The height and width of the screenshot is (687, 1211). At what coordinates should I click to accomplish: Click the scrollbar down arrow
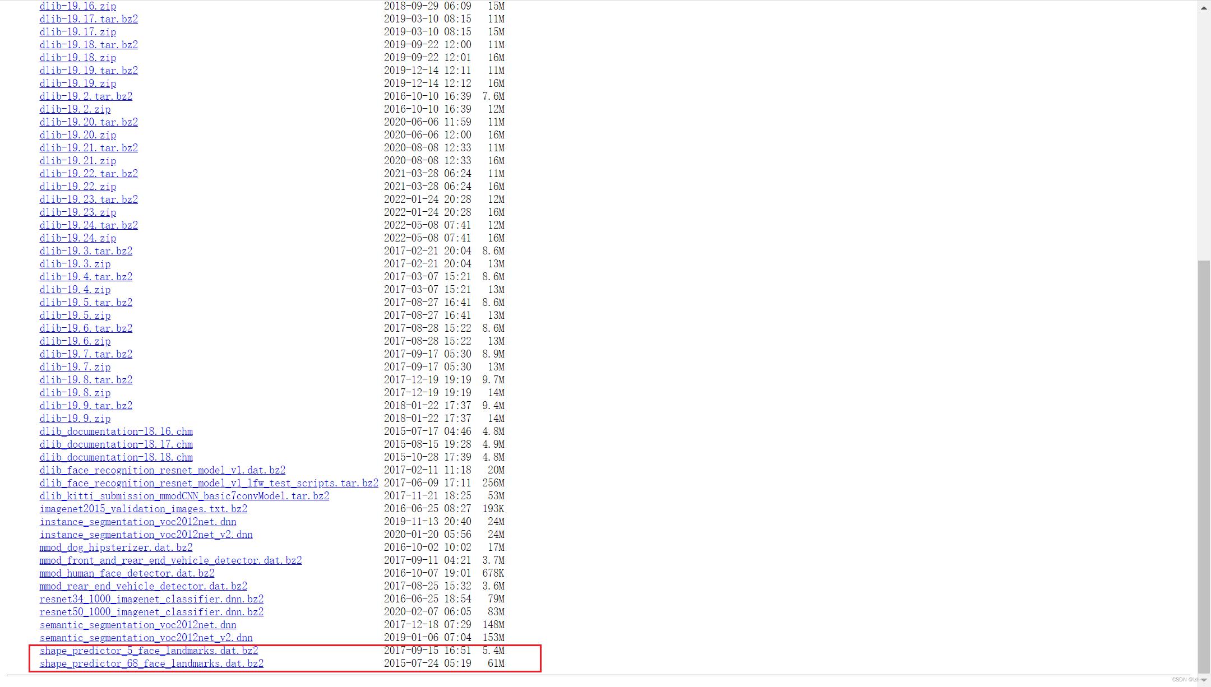tap(1204, 680)
